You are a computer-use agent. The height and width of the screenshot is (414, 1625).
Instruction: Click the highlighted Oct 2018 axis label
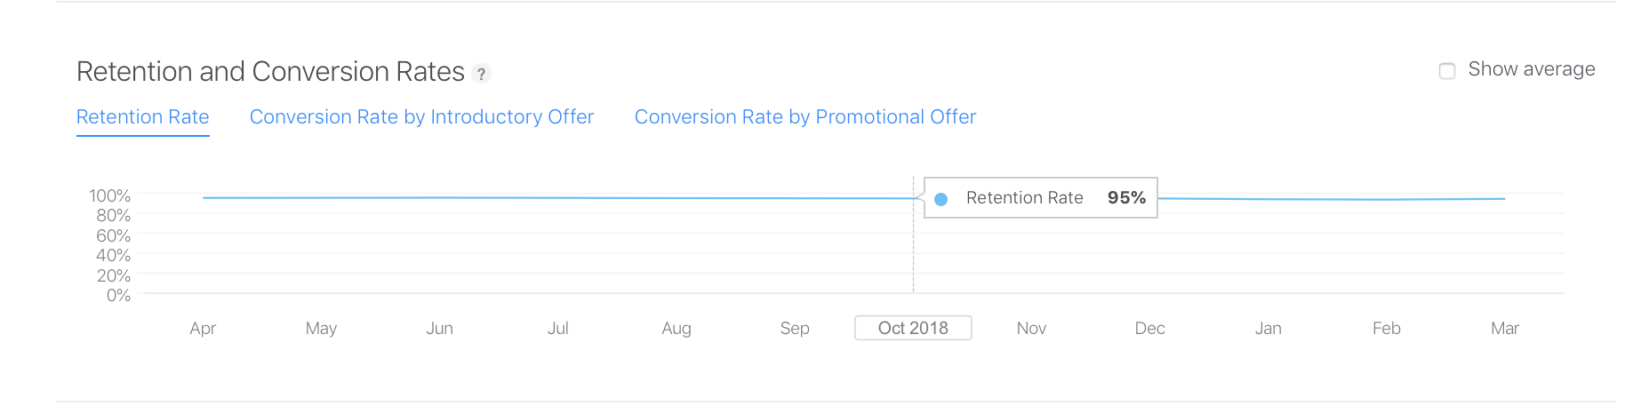tap(913, 328)
